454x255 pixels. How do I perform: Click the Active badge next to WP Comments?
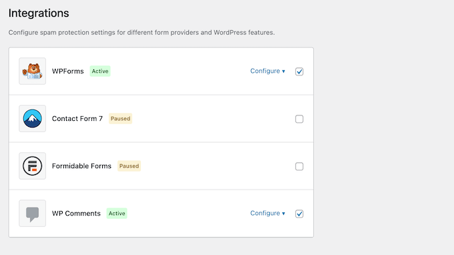[x=117, y=214]
